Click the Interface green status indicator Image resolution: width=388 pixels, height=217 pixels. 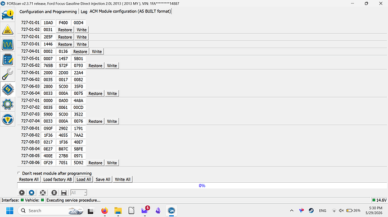[x=22, y=200]
